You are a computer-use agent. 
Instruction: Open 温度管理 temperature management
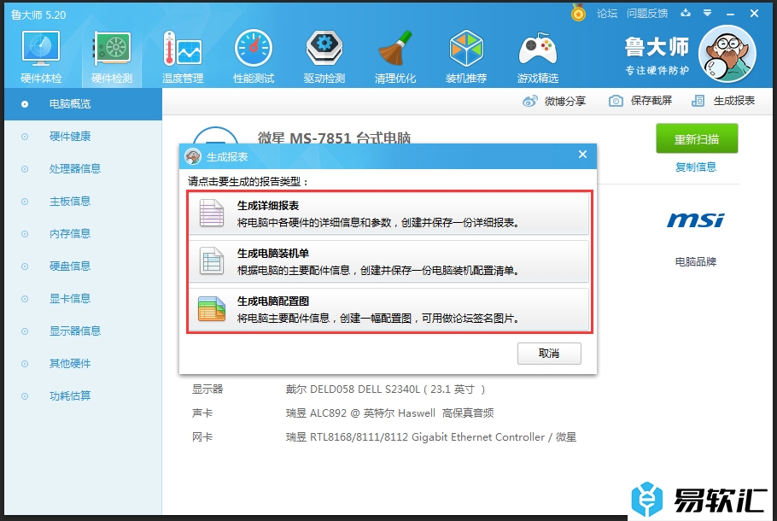click(x=183, y=57)
